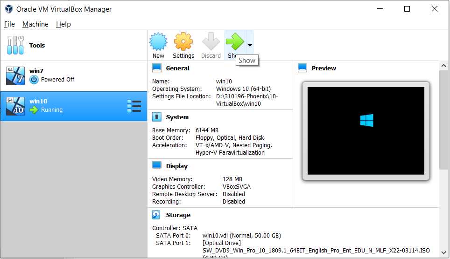This screenshot has height=259, width=450.
Task: Open the Storage section header
Action: [x=178, y=215]
